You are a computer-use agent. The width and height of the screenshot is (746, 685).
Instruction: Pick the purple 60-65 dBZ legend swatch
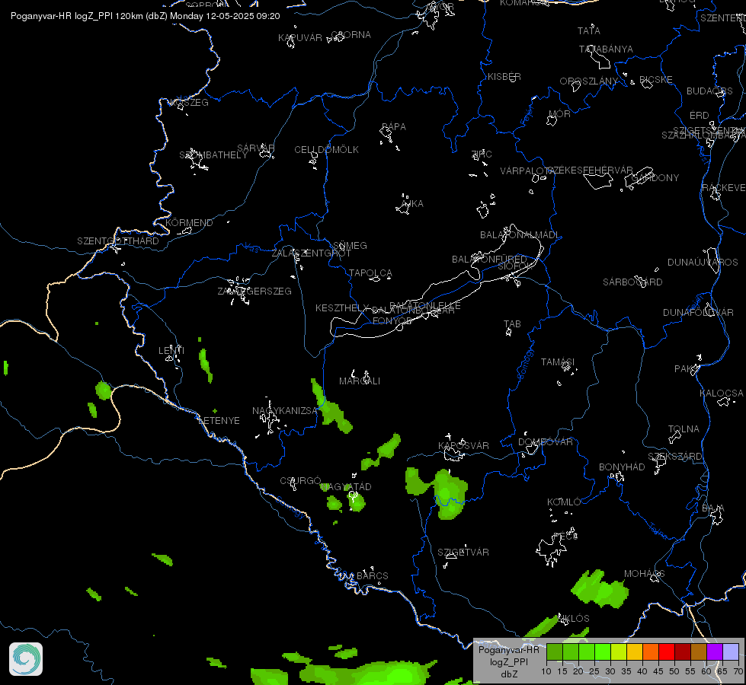[715, 652]
